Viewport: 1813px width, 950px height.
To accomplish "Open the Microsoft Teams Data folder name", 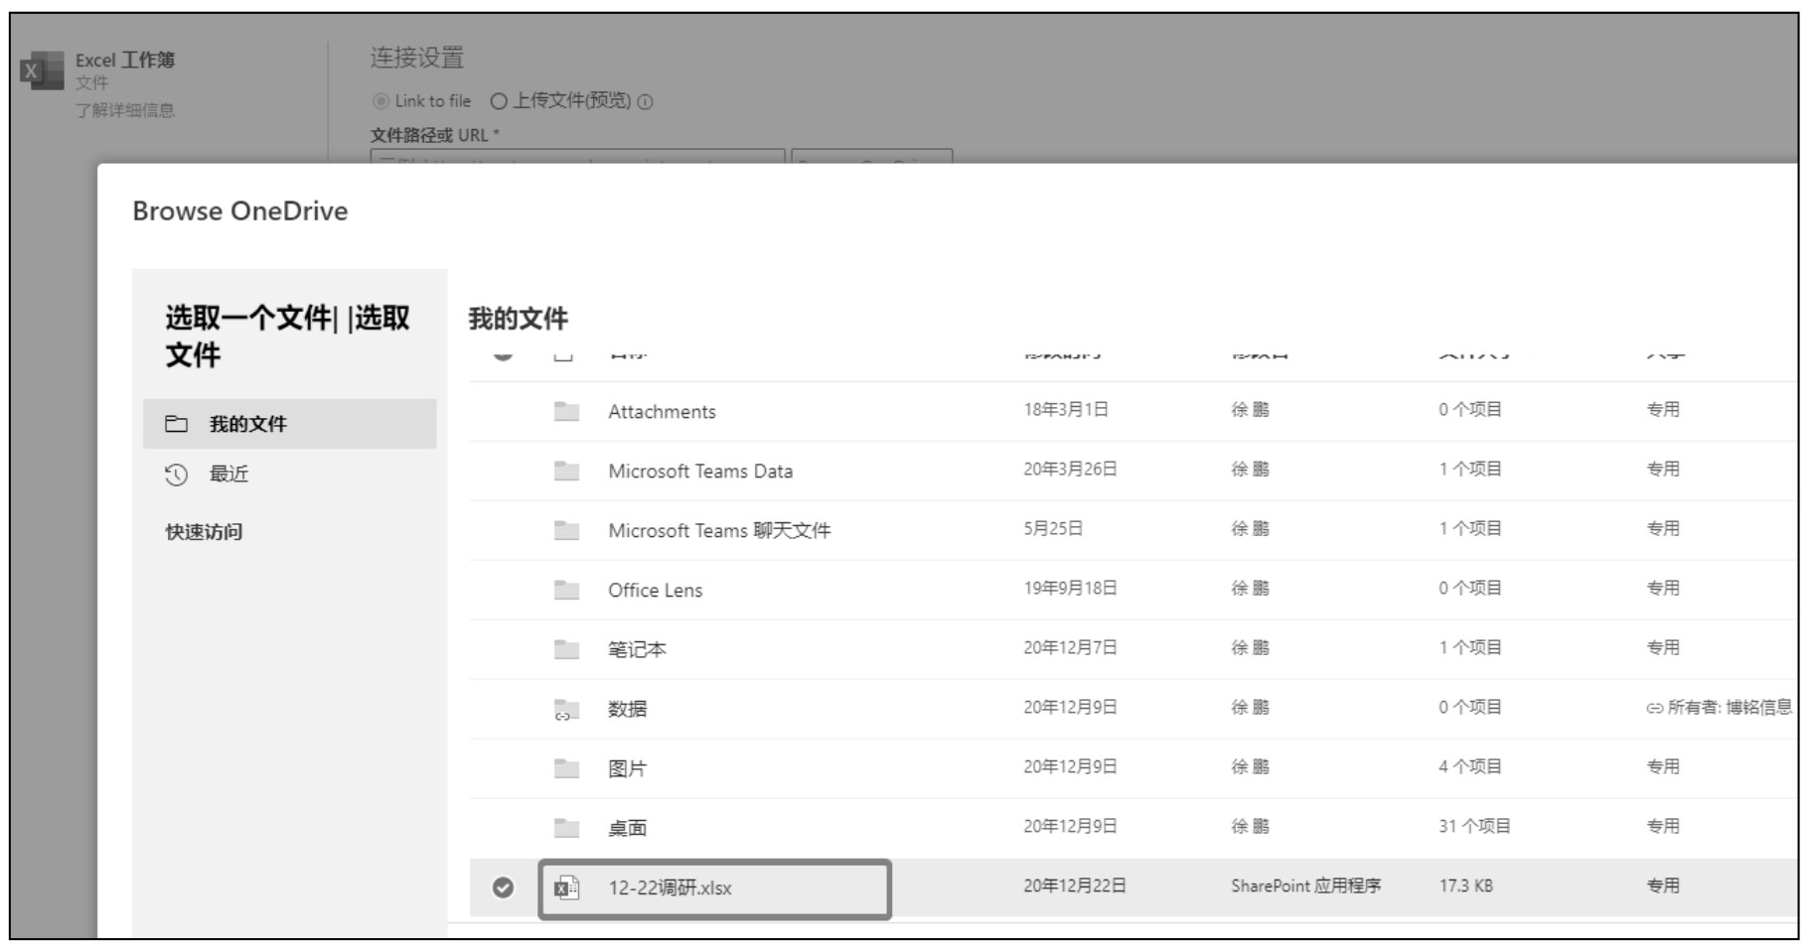I will point(700,472).
